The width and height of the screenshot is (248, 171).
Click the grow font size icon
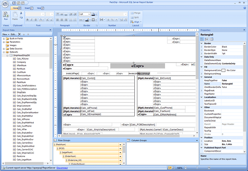click(x=47, y=20)
